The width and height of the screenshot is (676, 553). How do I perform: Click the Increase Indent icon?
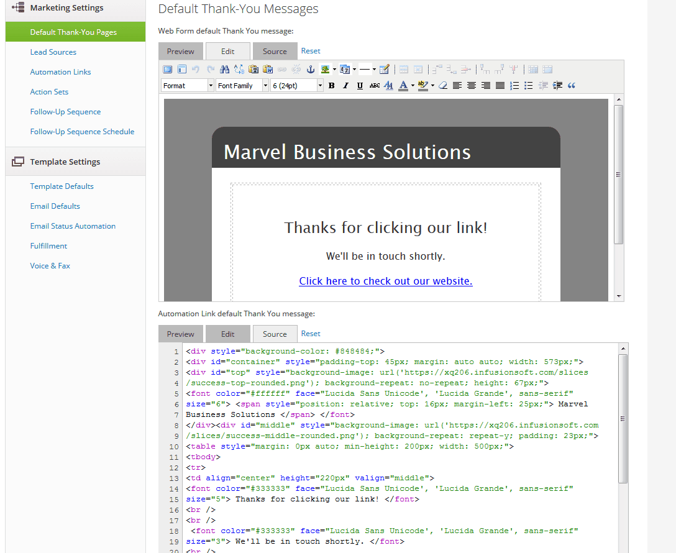557,85
